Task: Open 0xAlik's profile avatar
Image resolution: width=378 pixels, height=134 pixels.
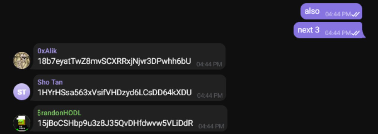Action: [x=22, y=60]
